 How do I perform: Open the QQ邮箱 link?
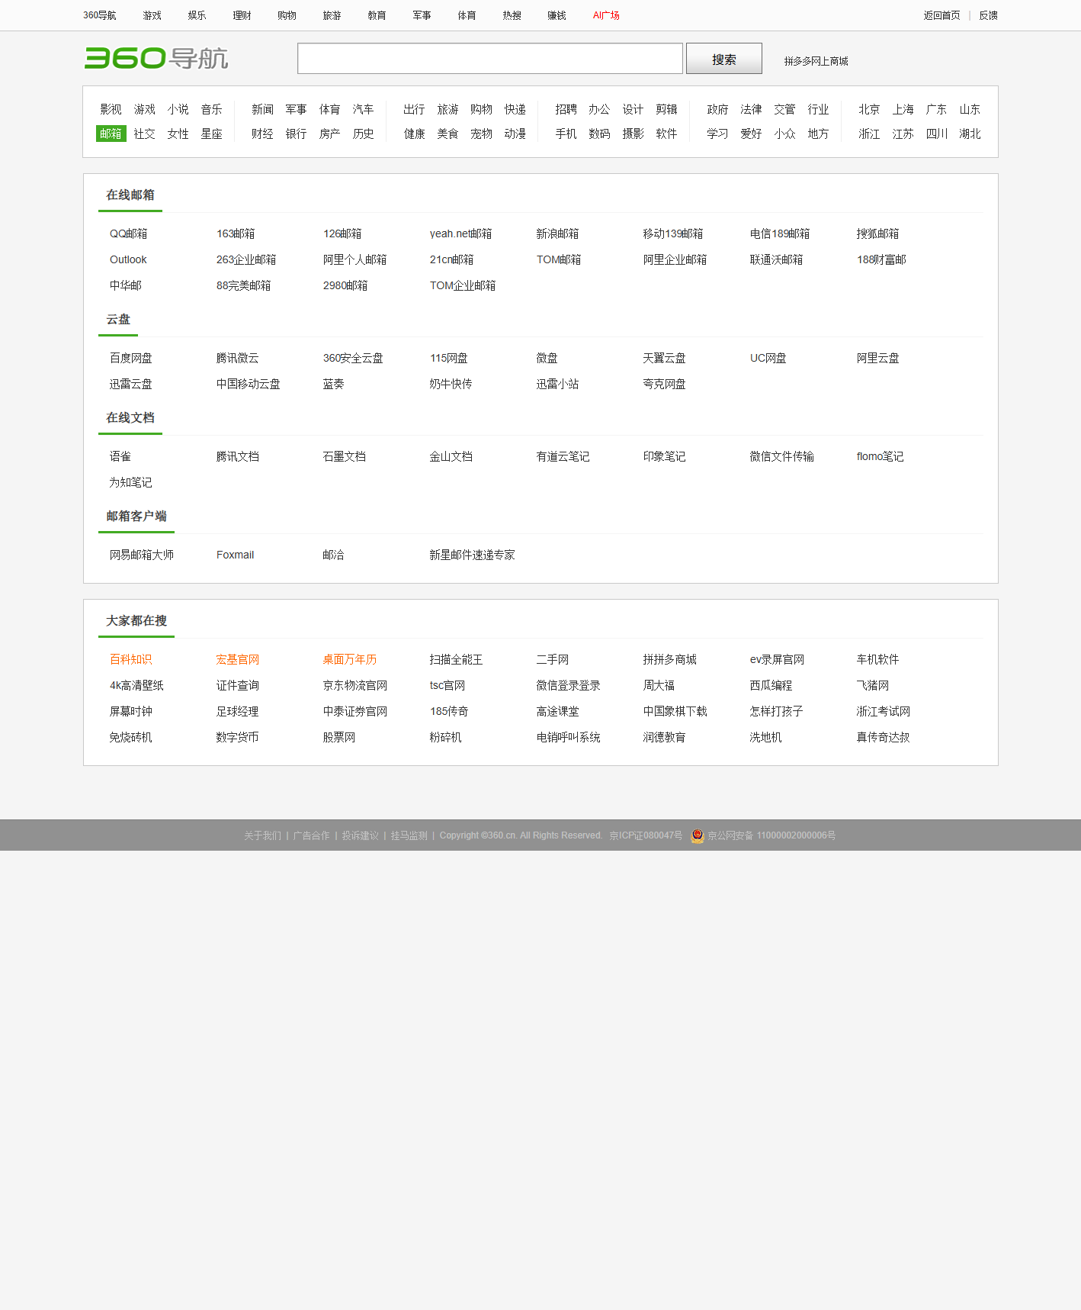[128, 233]
